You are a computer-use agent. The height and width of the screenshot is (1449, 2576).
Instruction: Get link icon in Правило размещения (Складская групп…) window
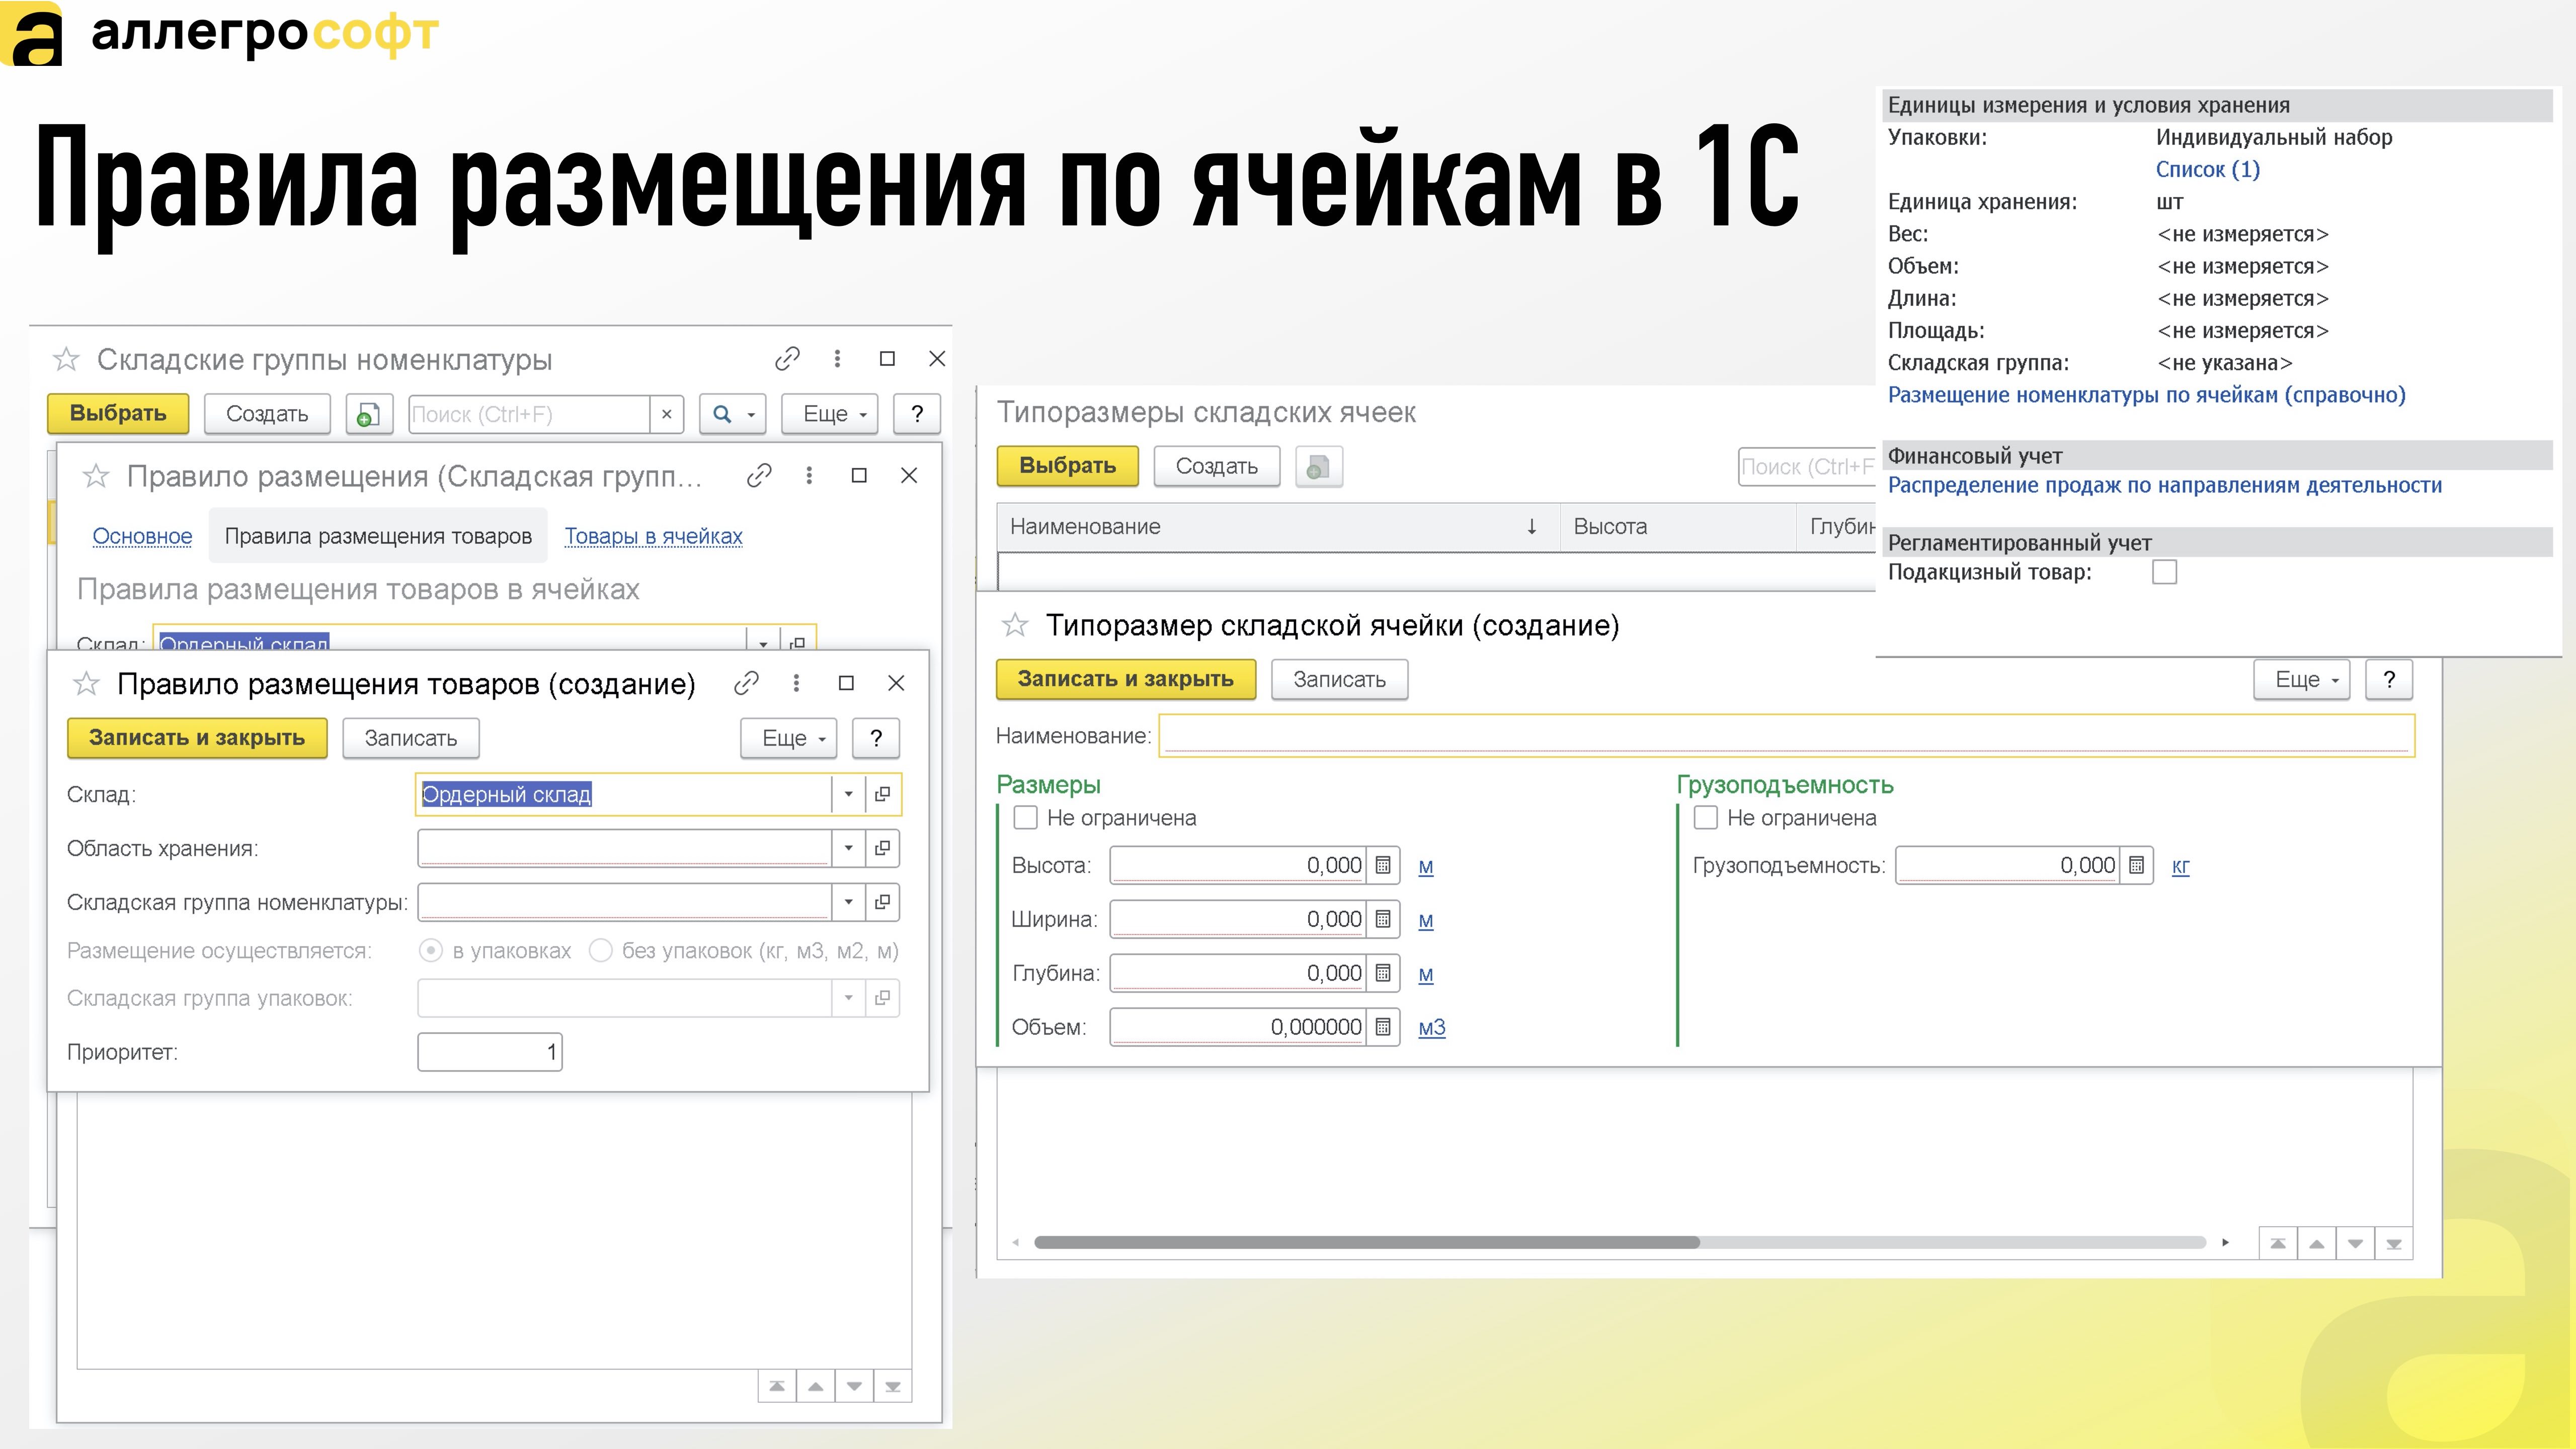(x=759, y=475)
